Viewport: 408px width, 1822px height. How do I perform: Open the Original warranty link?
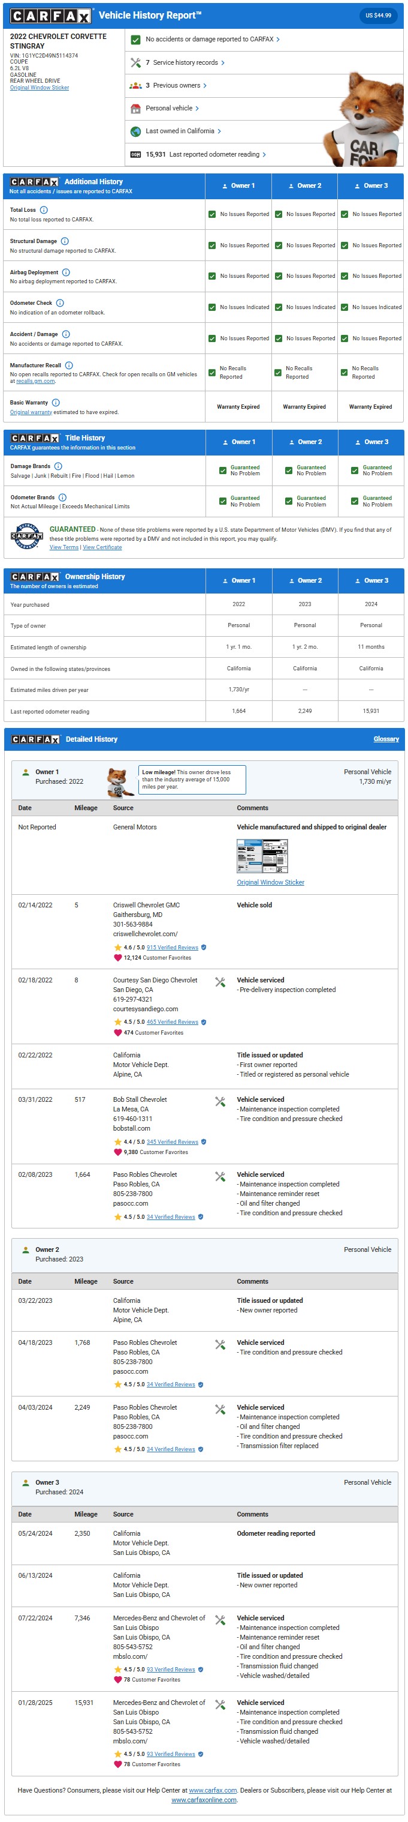31,412
